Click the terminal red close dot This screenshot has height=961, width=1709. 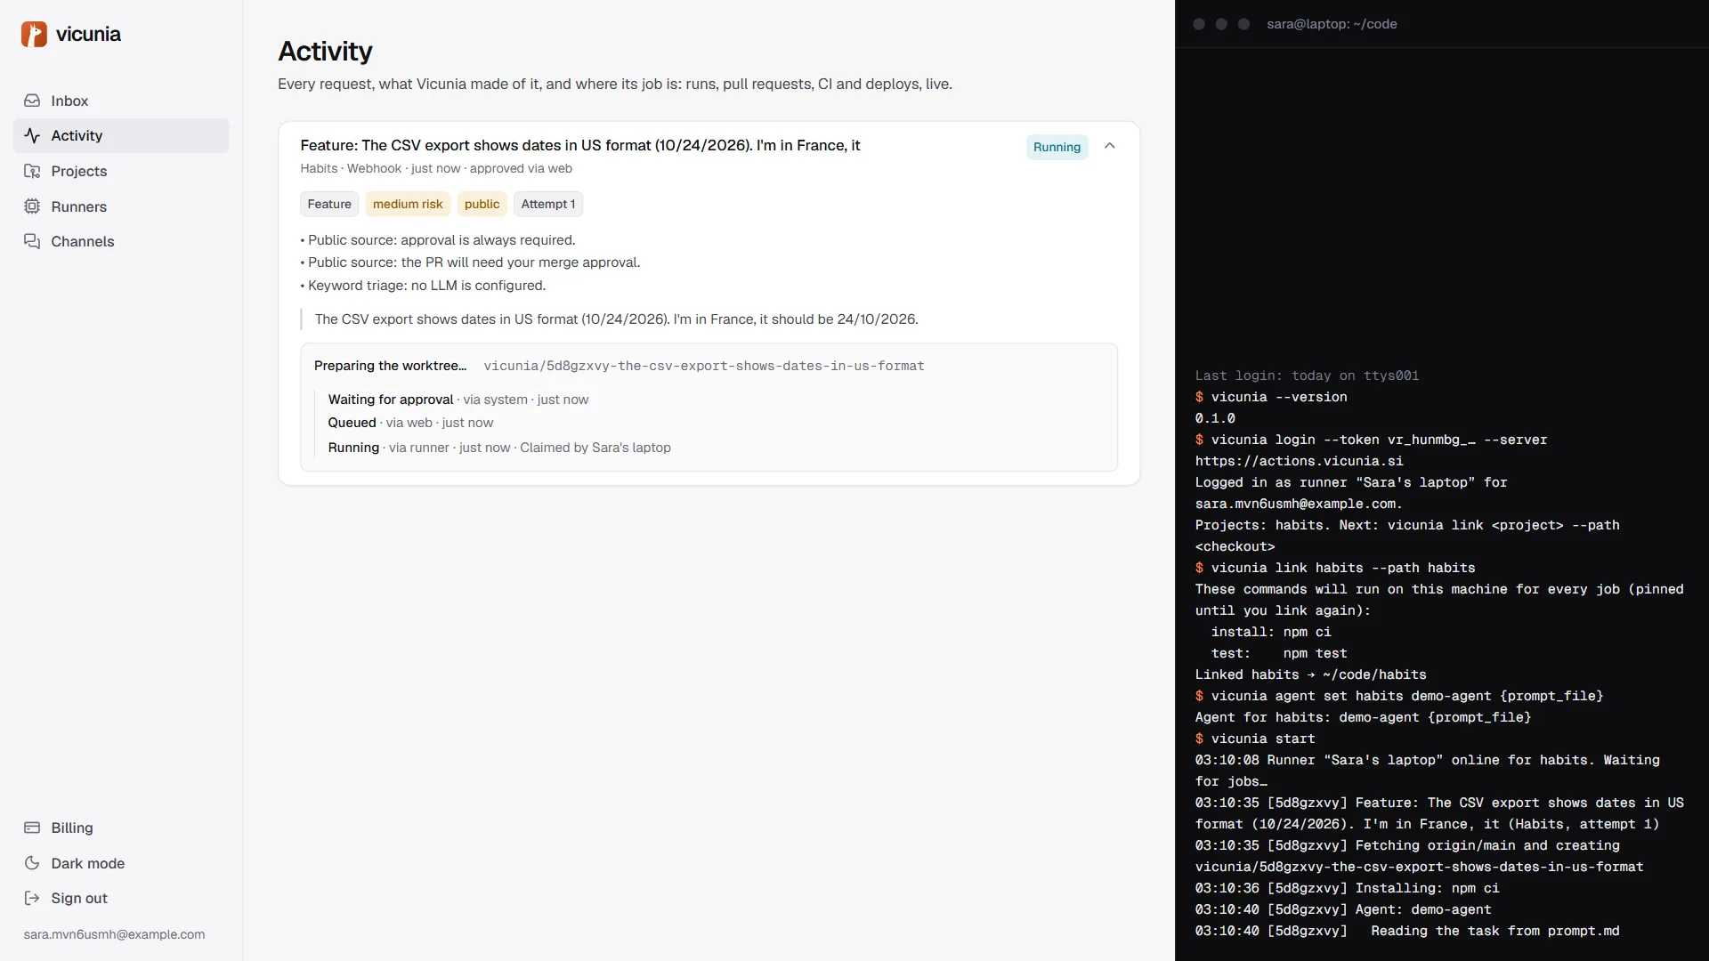pyautogui.click(x=1199, y=24)
